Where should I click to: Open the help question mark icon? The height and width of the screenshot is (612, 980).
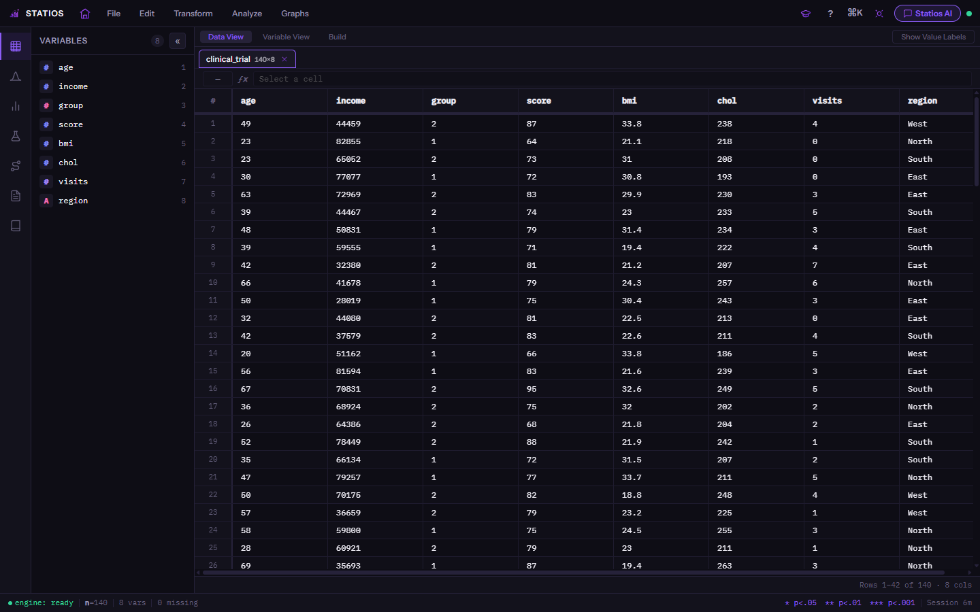830,14
